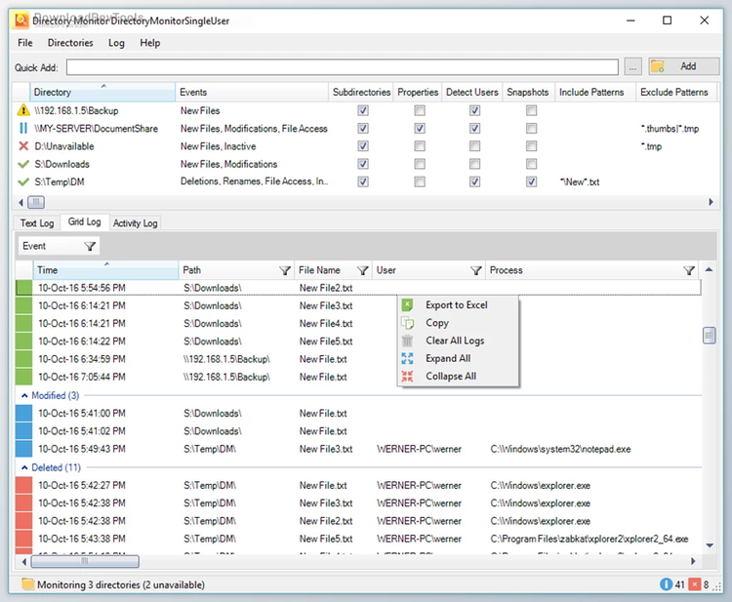
Task: Open the Path column filter funnel
Action: (x=285, y=270)
